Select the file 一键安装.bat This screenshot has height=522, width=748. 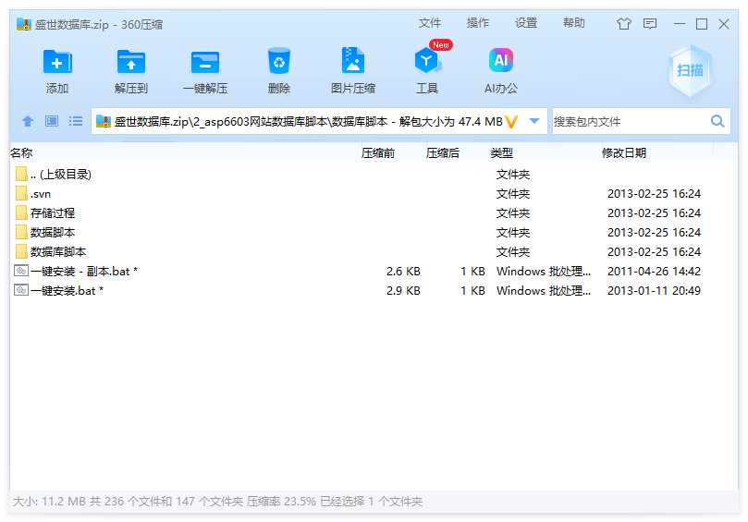374,290
